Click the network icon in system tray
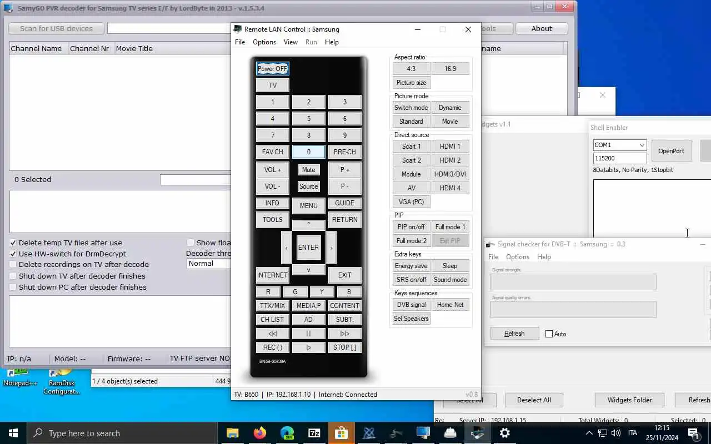711x444 pixels. click(x=602, y=433)
